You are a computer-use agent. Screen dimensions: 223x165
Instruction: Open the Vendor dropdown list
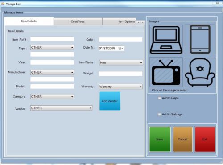62,108
